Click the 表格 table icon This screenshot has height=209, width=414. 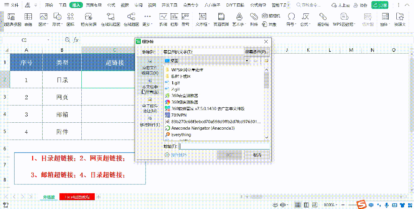[28, 17]
